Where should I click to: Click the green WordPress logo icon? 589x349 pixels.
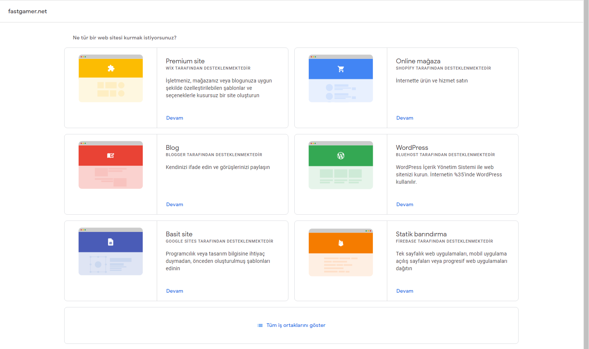coord(341,156)
